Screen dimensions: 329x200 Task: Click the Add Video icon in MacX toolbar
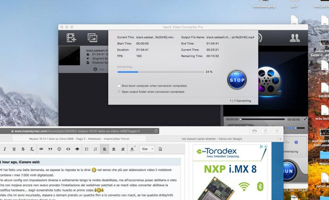(71, 38)
